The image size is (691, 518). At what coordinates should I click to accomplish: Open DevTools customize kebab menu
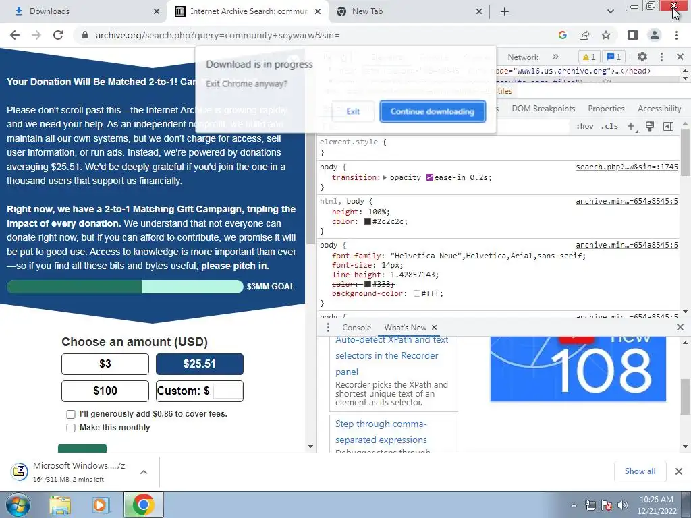coord(661,57)
